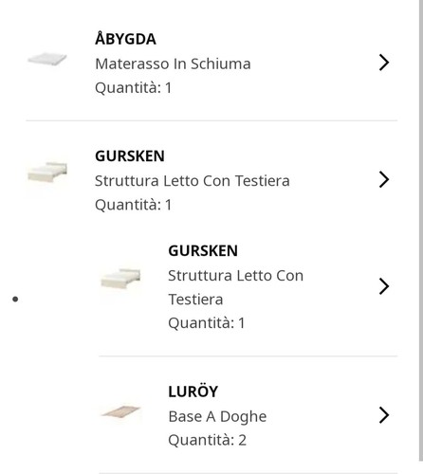Click the vertical scrollbar on right edge

click(421, 230)
